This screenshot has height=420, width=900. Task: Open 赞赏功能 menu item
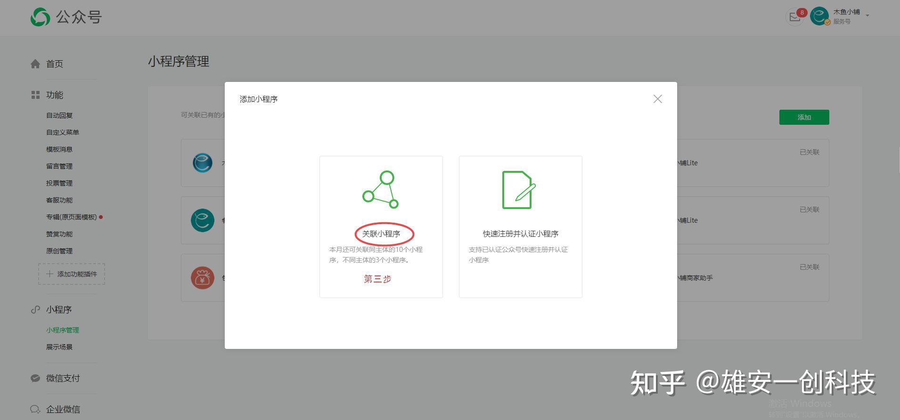59,234
